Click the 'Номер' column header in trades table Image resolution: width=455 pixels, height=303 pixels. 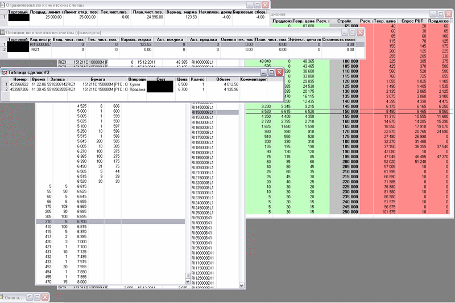[x=20, y=79]
